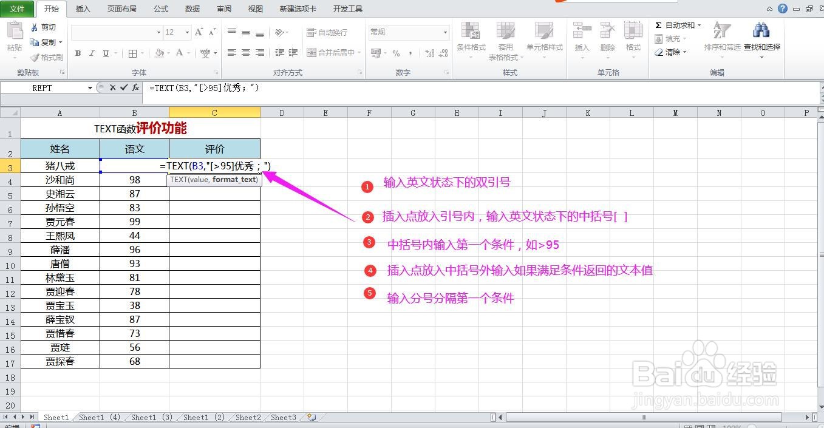The width and height of the screenshot is (824, 428).
Task: Increase font size with the large A icon
Action: point(200,32)
